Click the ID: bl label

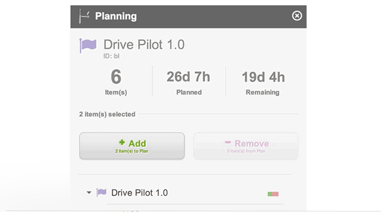[111, 56]
